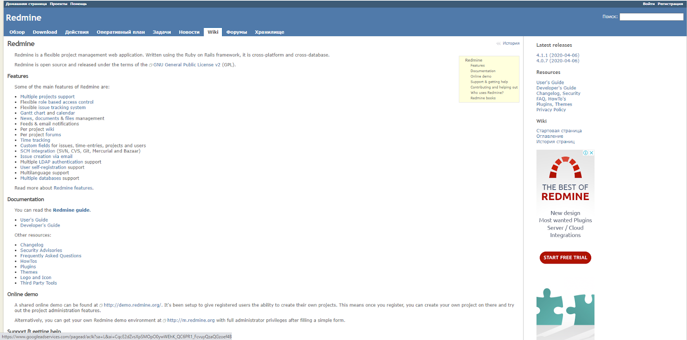Open SCM integration link

click(x=38, y=151)
